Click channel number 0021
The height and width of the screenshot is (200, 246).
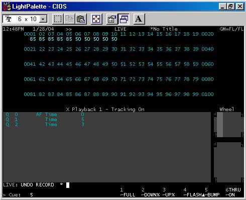click(30, 49)
